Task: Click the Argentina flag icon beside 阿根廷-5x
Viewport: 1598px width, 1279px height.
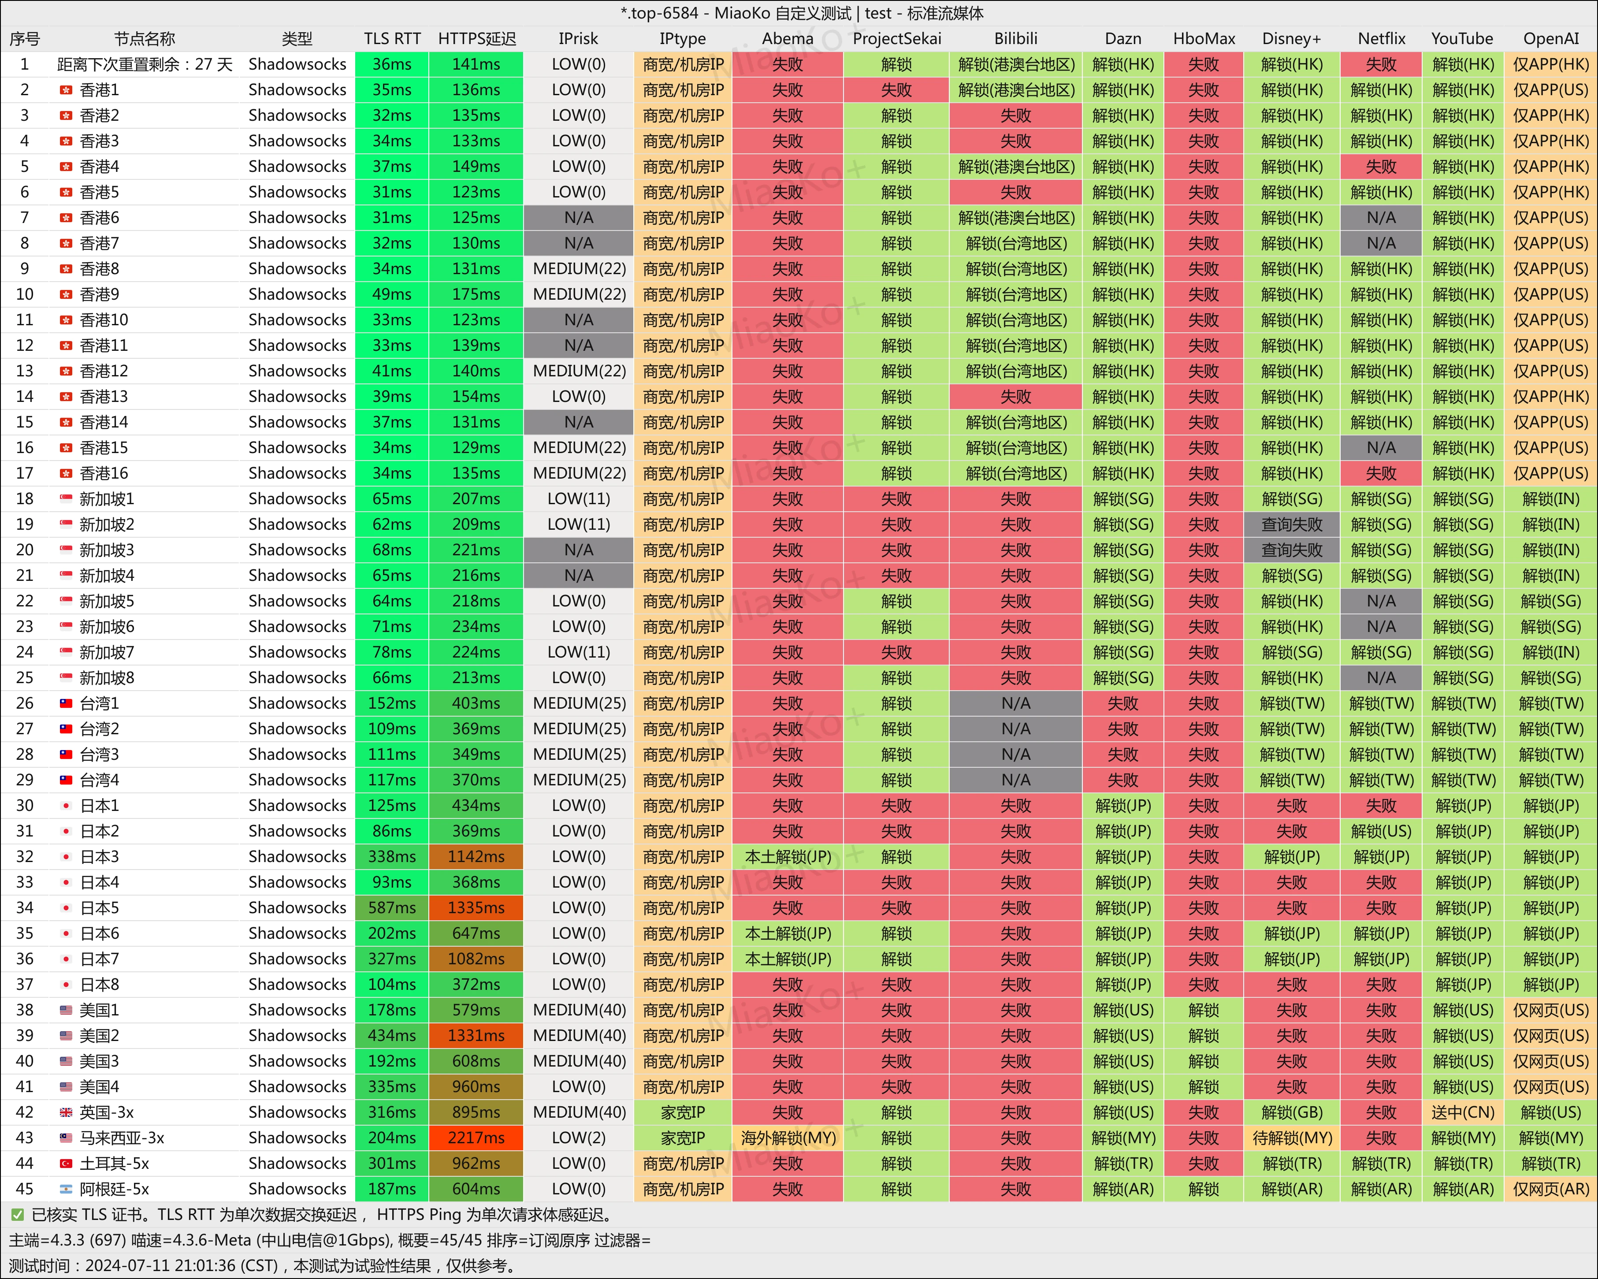Action: pos(66,1190)
